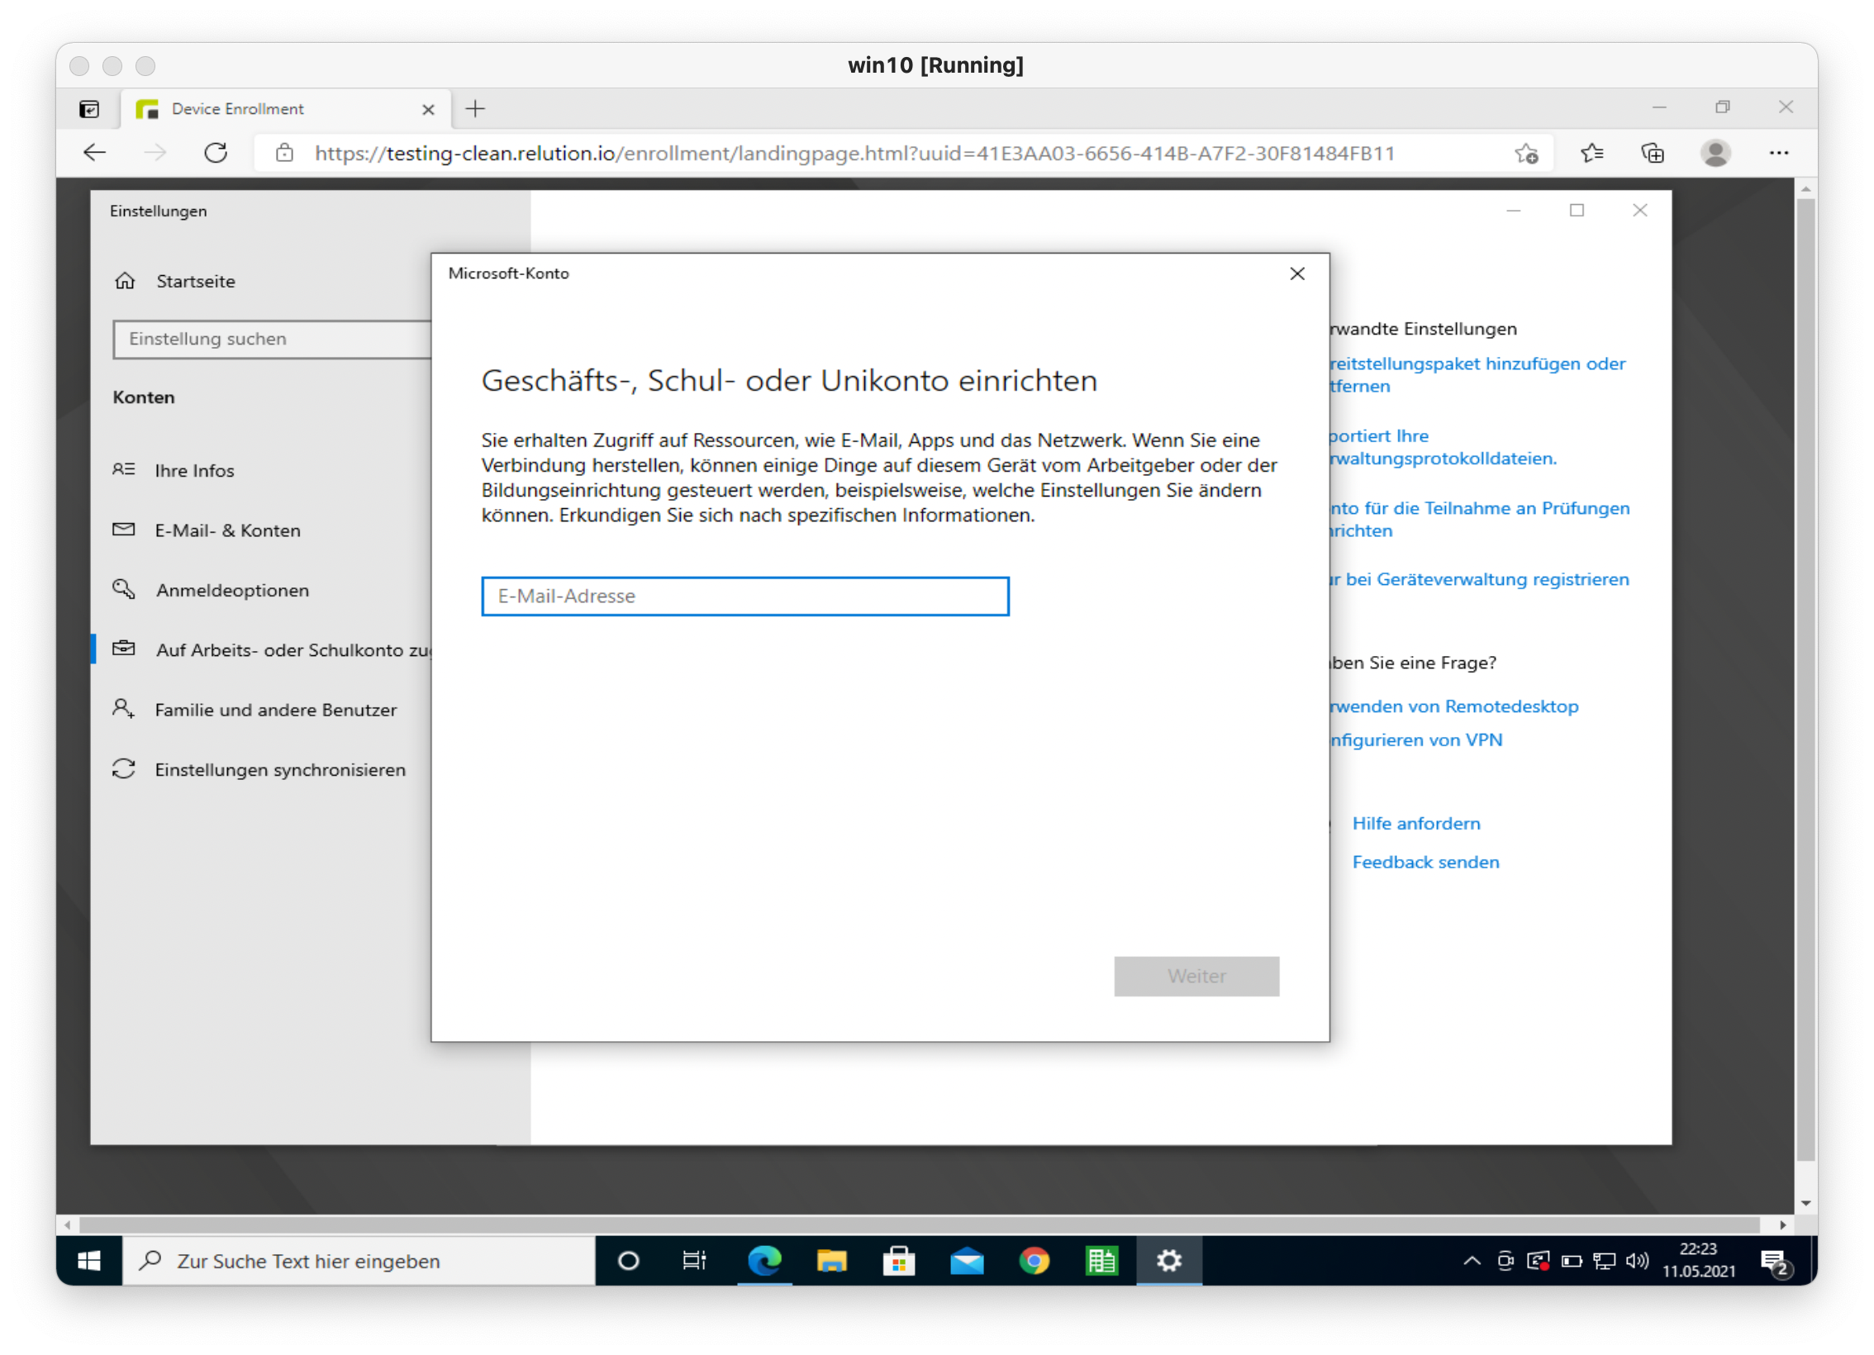1874x1355 pixels.
Task: Close the Microsoft-Konto dialog
Action: (1297, 273)
